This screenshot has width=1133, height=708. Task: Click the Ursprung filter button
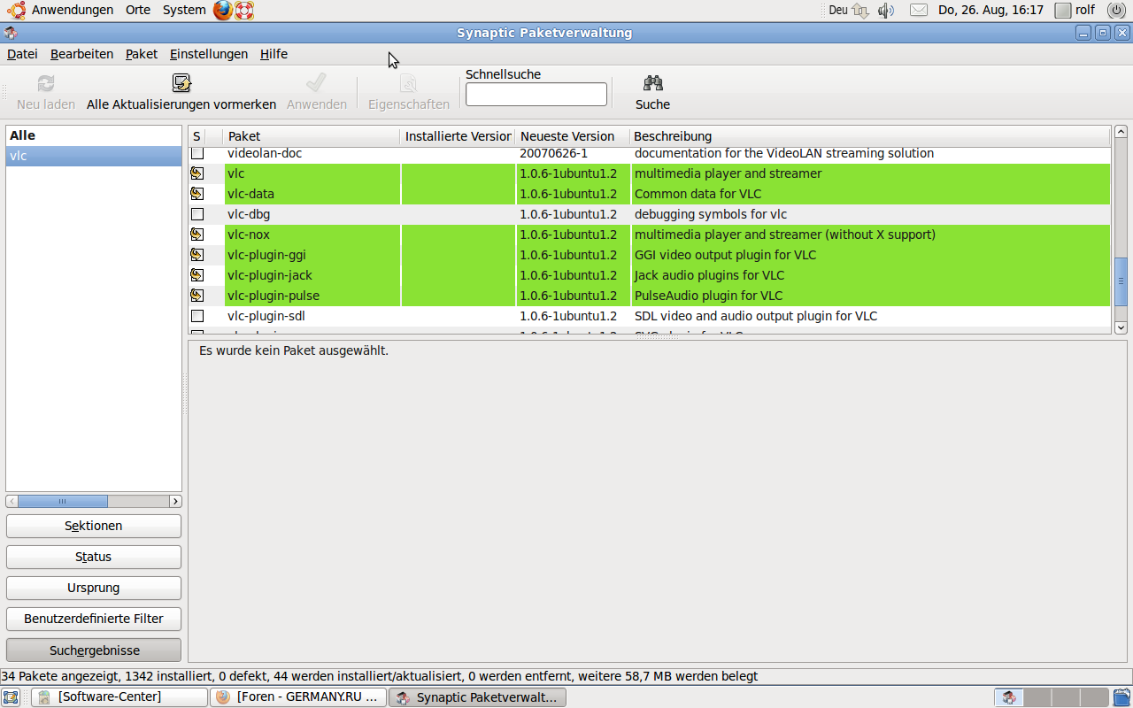[94, 588]
